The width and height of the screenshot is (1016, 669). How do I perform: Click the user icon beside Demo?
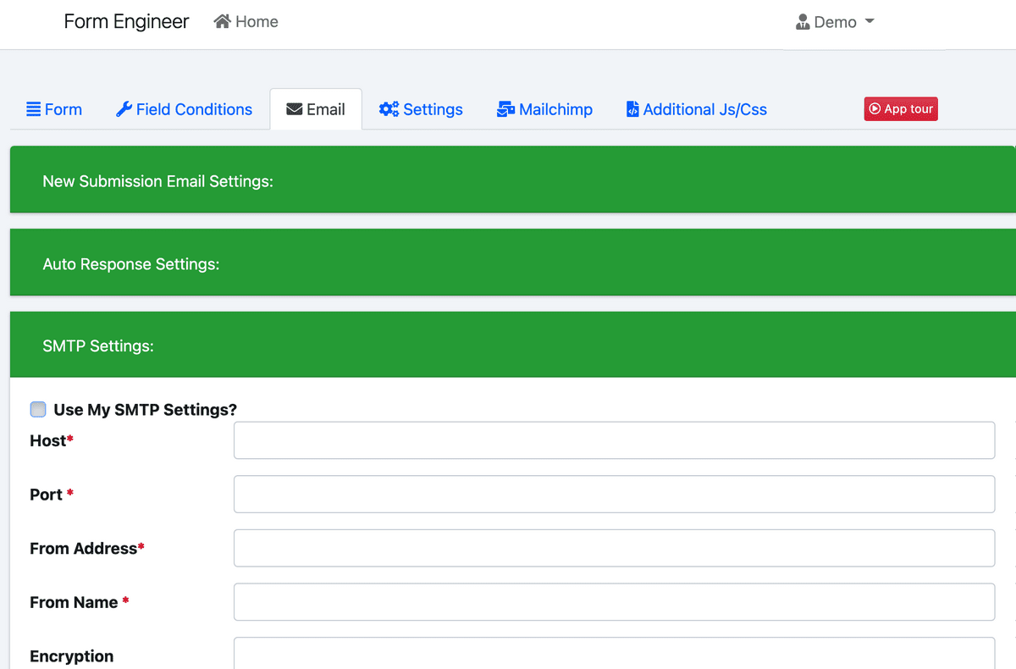click(803, 22)
